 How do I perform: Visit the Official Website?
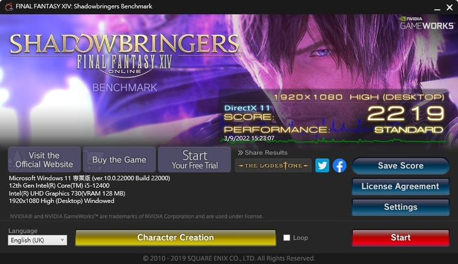tap(44, 160)
